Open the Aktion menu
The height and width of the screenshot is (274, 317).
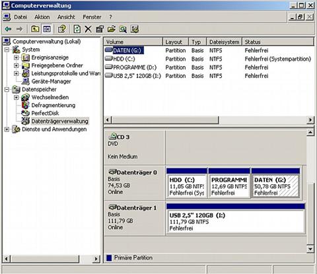point(42,17)
